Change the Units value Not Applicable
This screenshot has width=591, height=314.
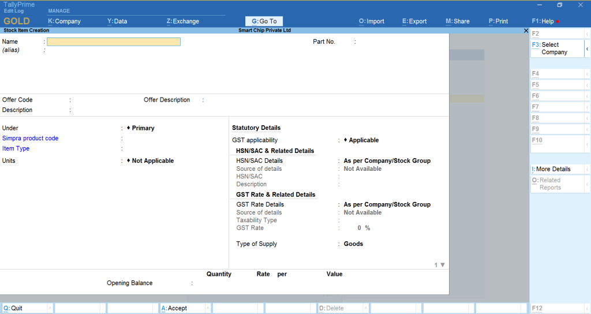click(152, 161)
